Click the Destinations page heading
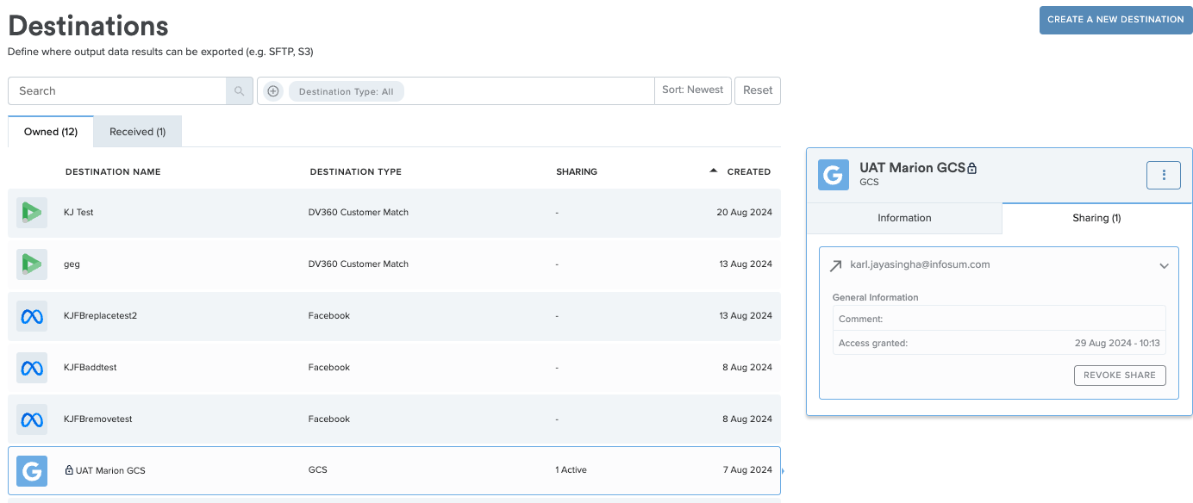Viewport: 1193px width, 503px height. [88, 25]
